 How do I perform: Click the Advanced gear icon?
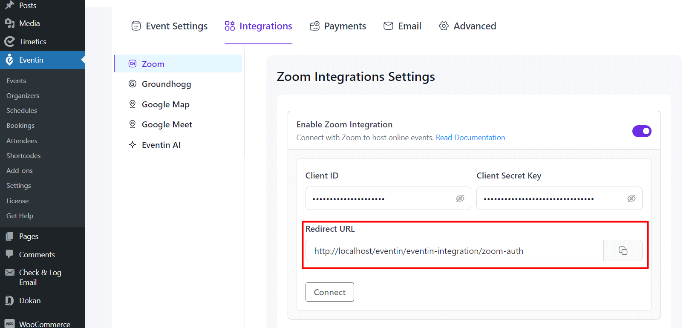(444, 26)
